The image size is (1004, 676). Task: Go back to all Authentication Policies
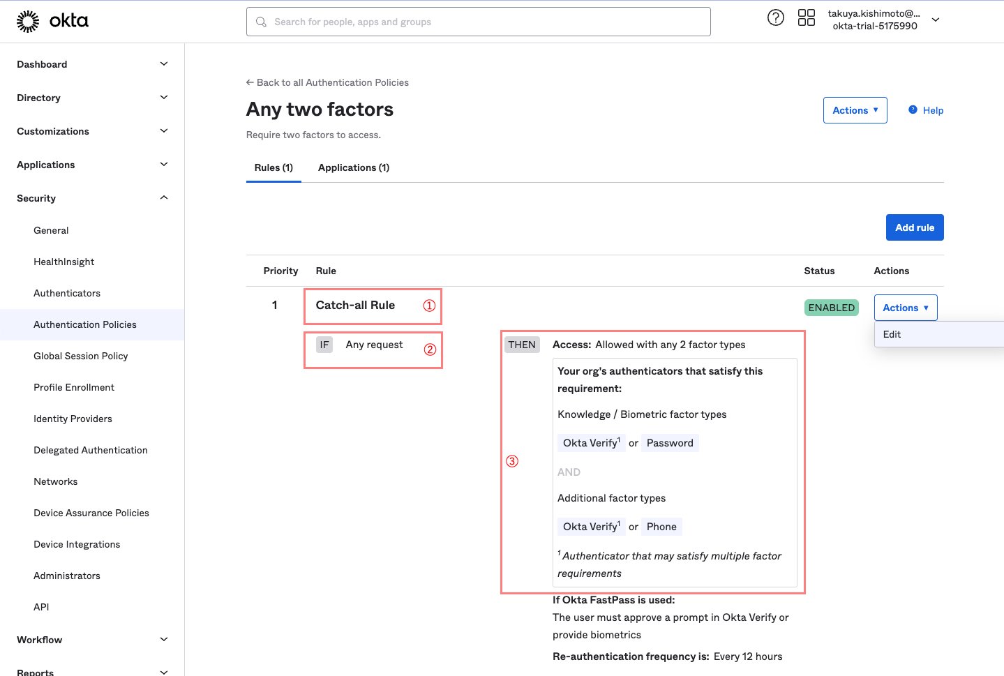[327, 82]
